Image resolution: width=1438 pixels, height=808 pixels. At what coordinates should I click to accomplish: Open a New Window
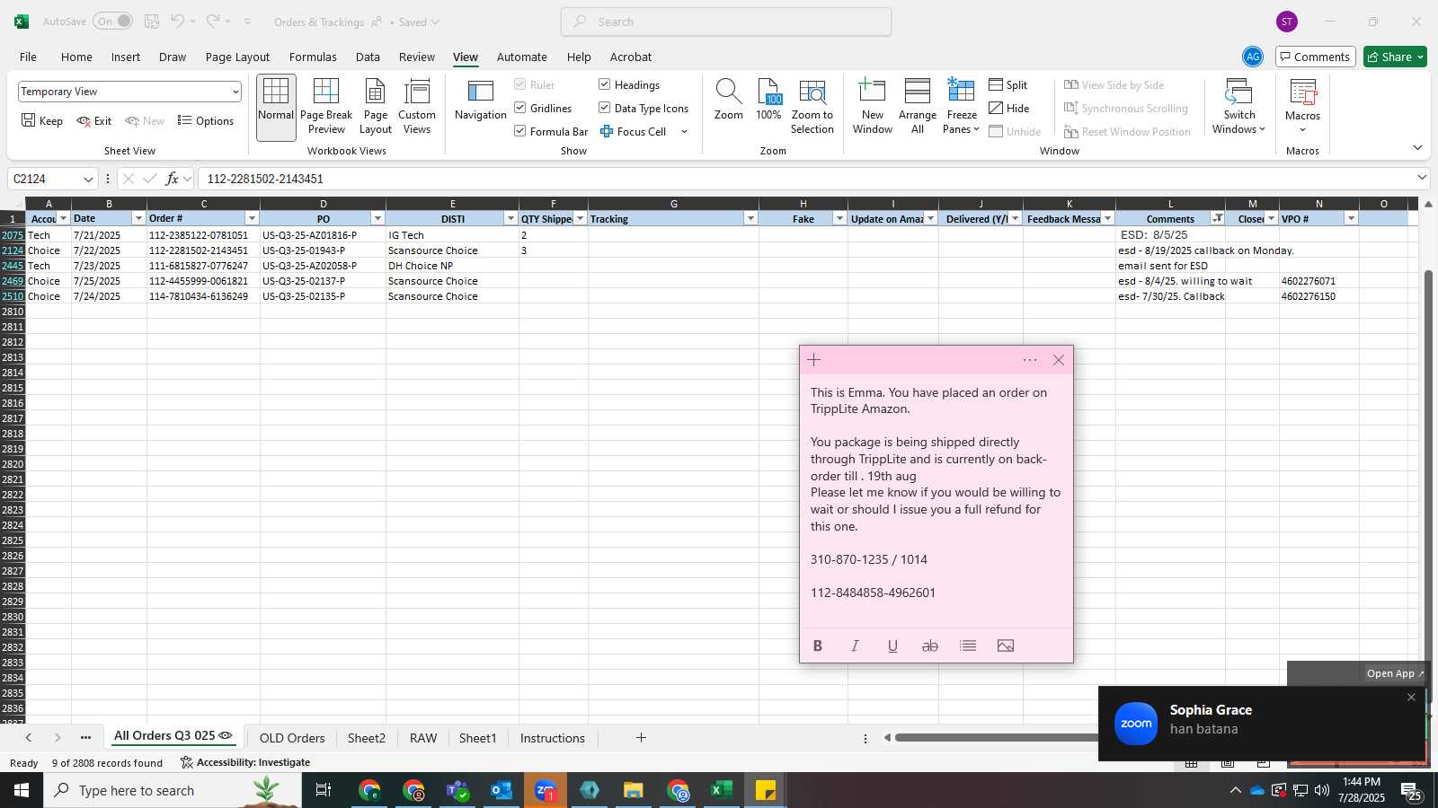point(873,107)
